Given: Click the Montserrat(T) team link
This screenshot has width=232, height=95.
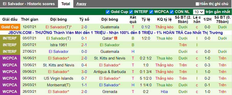Looking at the screenshot, I should pos(59,85).
